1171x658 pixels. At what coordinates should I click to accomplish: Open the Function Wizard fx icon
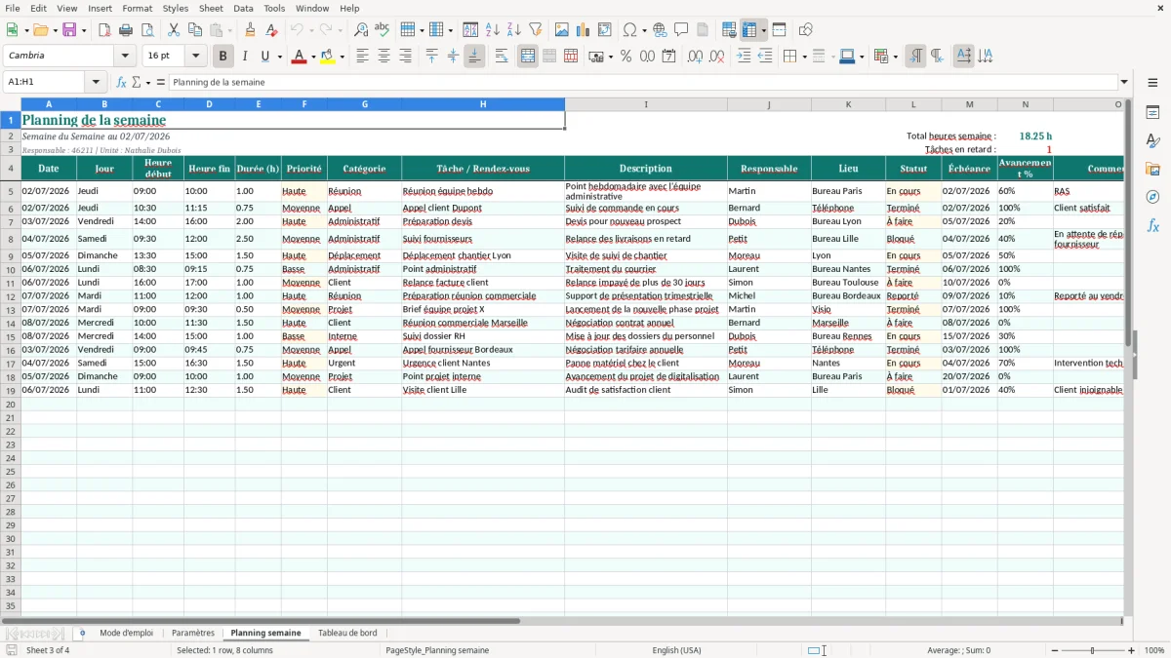[x=121, y=82]
